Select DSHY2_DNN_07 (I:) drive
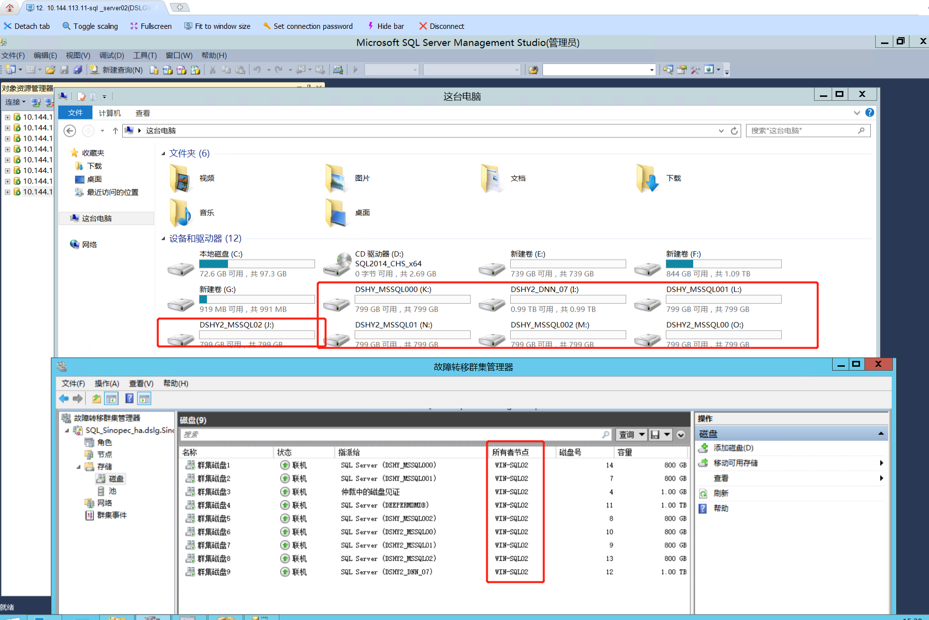Screen dimensions: 929x620 pos(552,299)
